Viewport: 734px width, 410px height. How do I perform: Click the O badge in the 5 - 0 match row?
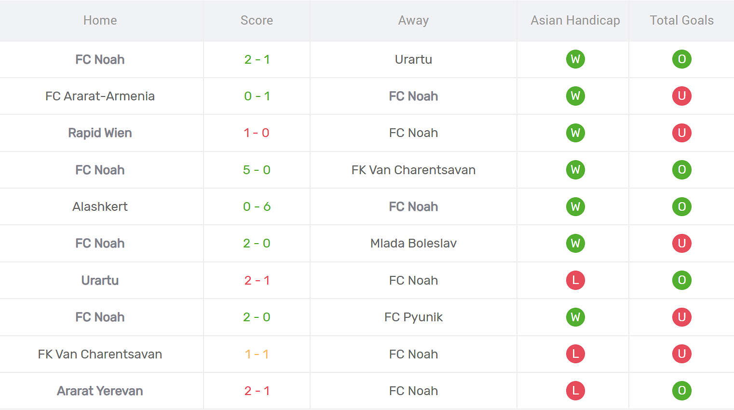click(x=681, y=170)
